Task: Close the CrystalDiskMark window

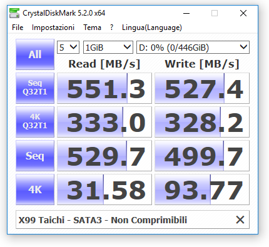Action: (243, 13)
